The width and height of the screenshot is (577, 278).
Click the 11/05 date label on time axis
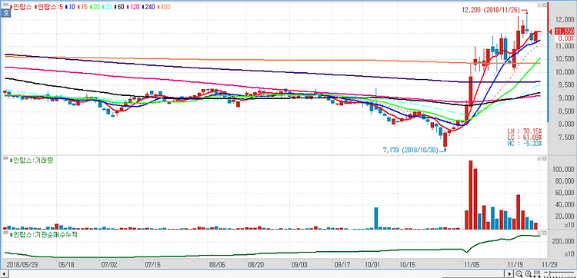(471, 264)
